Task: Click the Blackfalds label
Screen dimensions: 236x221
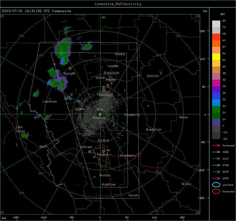Action: [x=111, y=73]
